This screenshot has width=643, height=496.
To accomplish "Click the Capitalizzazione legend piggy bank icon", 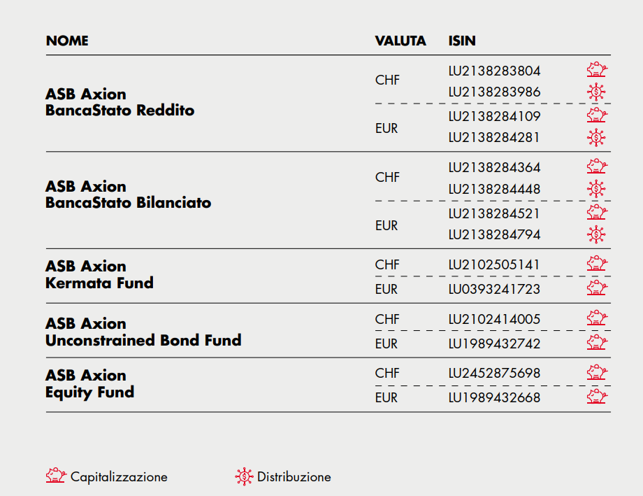I will click(56, 476).
